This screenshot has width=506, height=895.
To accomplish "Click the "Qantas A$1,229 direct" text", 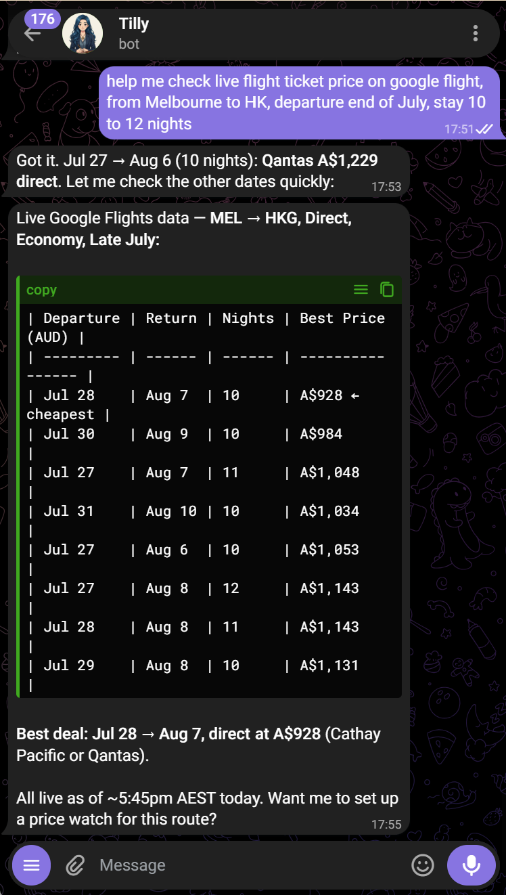I will point(197,171).
